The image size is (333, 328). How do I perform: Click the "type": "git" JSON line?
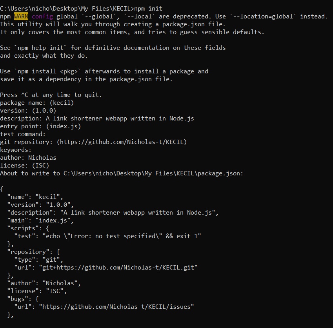pyautogui.click(x=38, y=259)
